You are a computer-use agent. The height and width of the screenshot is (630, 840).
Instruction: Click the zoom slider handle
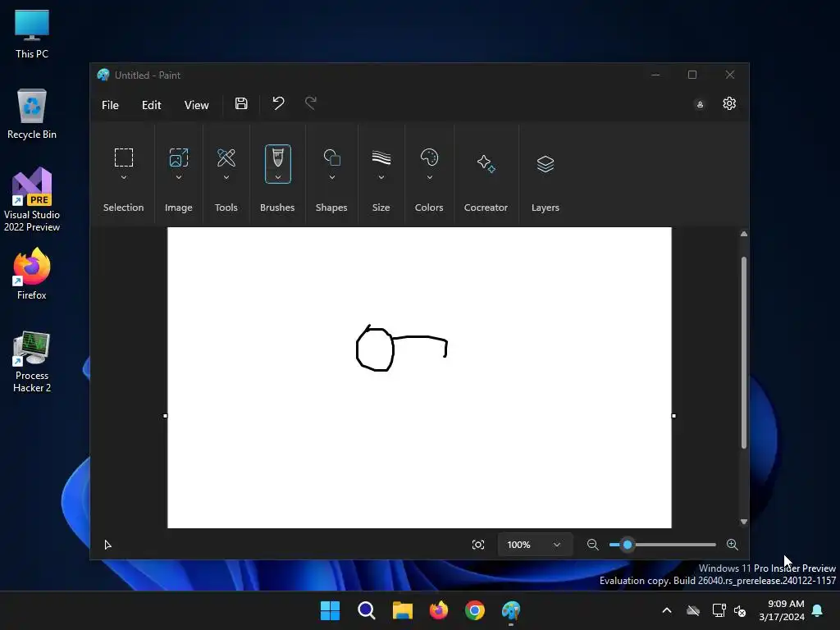coord(628,545)
